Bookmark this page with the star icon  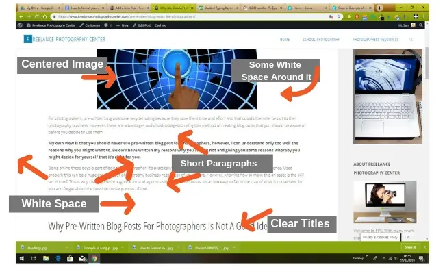coord(339,16)
